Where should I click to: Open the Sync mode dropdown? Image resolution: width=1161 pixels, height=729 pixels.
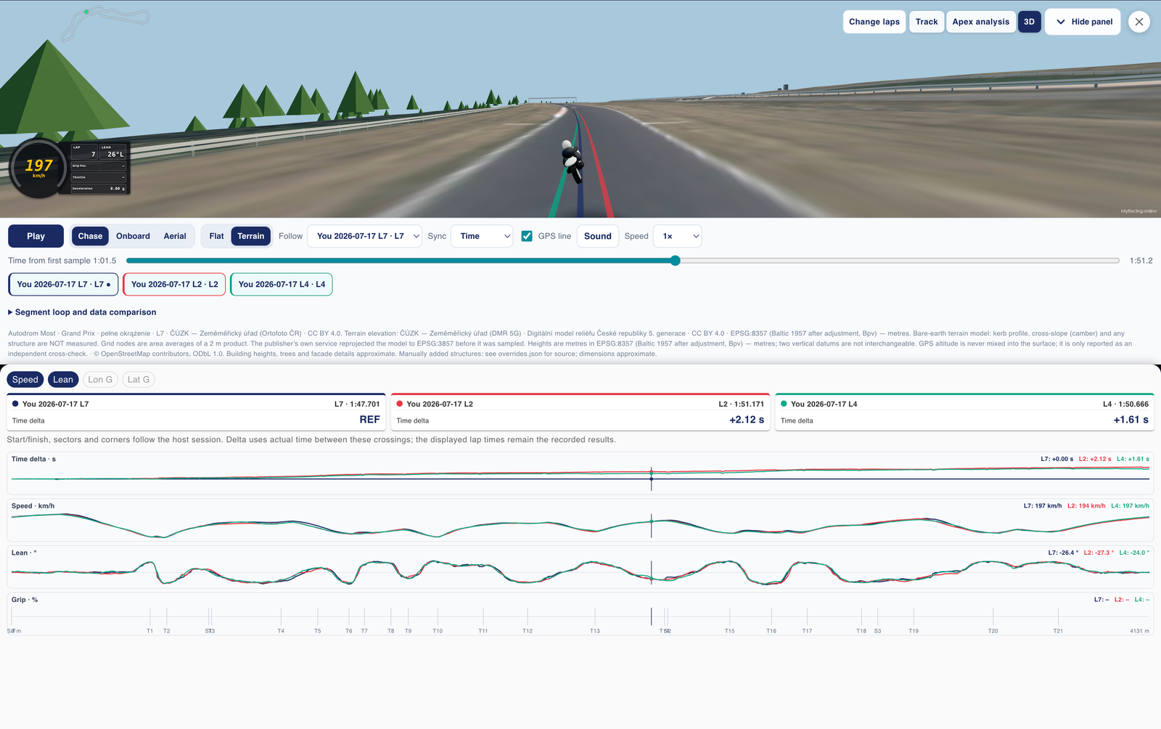coord(482,236)
